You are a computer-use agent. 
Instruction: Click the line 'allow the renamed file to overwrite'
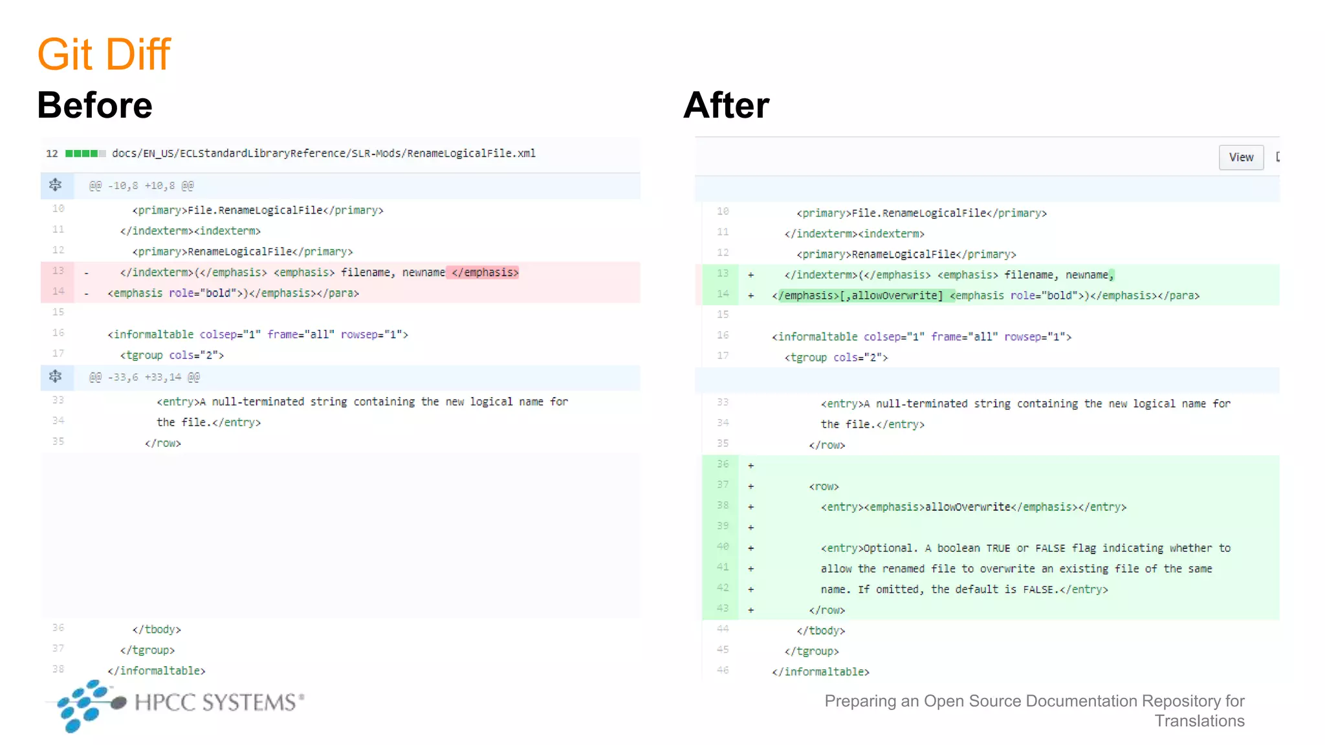tap(1016, 569)
